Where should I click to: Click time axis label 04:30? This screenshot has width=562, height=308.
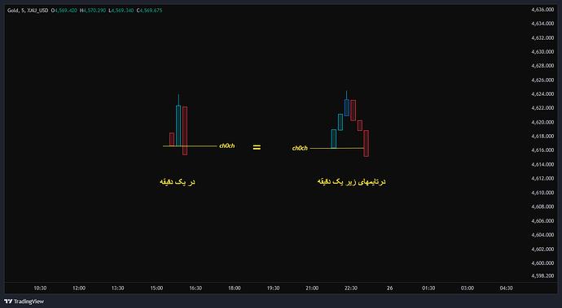point(506,288)
